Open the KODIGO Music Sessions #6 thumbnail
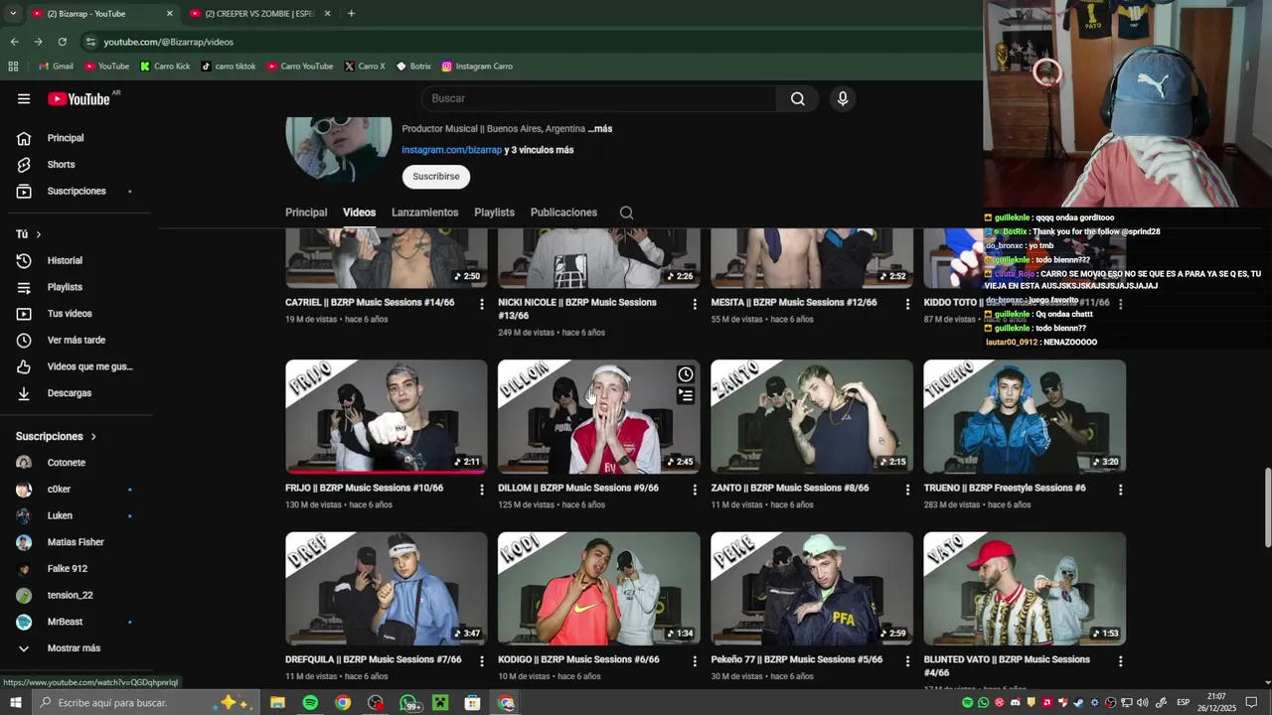The image size is (1272, 715). pyautogui.click(x=599, y=589)
